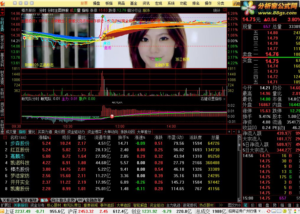
Task: Go back with the left arrow button
Action: [20, 3]
